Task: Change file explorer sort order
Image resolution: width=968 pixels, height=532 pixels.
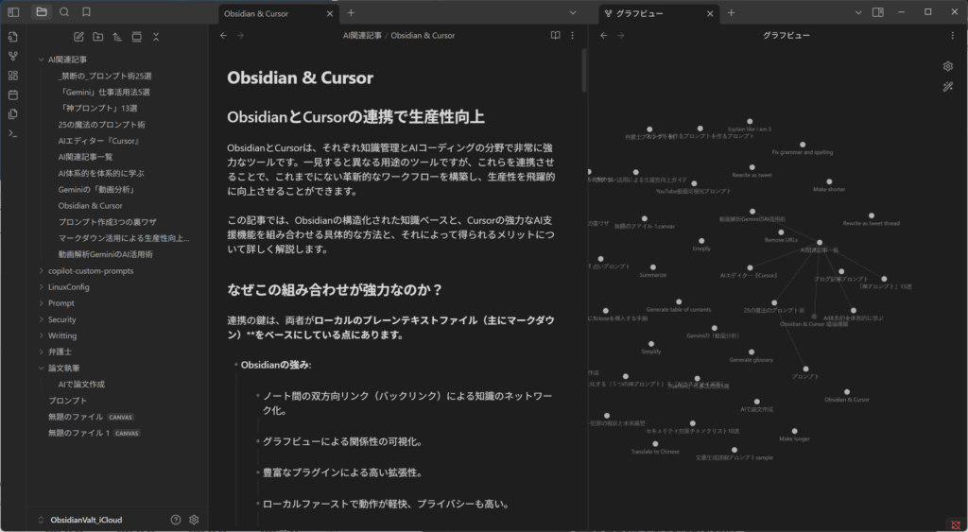Action: [117, 36]
